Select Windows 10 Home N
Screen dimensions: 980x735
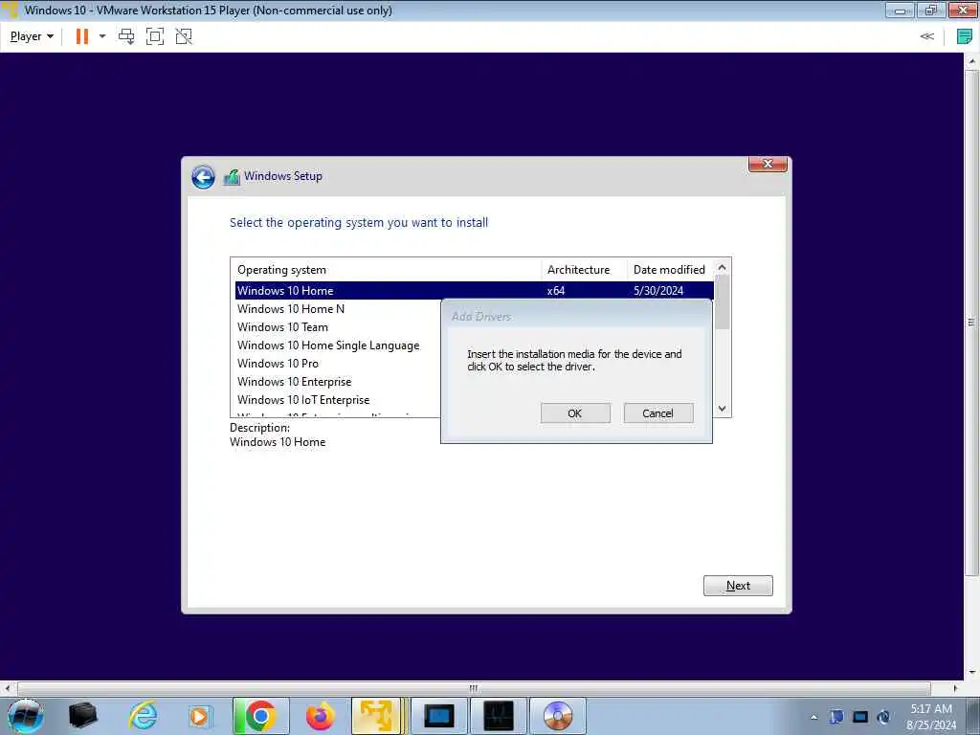pyautogui.click(x=291, y=309)
